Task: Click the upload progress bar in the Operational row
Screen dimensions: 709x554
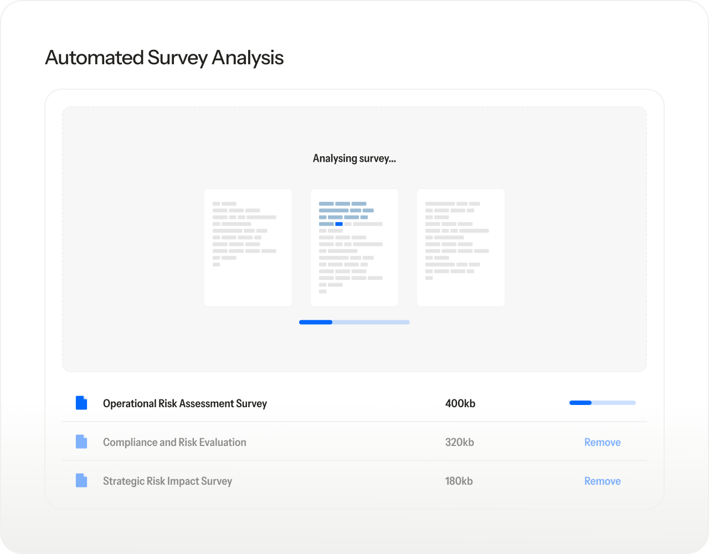Action: (x=602, y=403)
